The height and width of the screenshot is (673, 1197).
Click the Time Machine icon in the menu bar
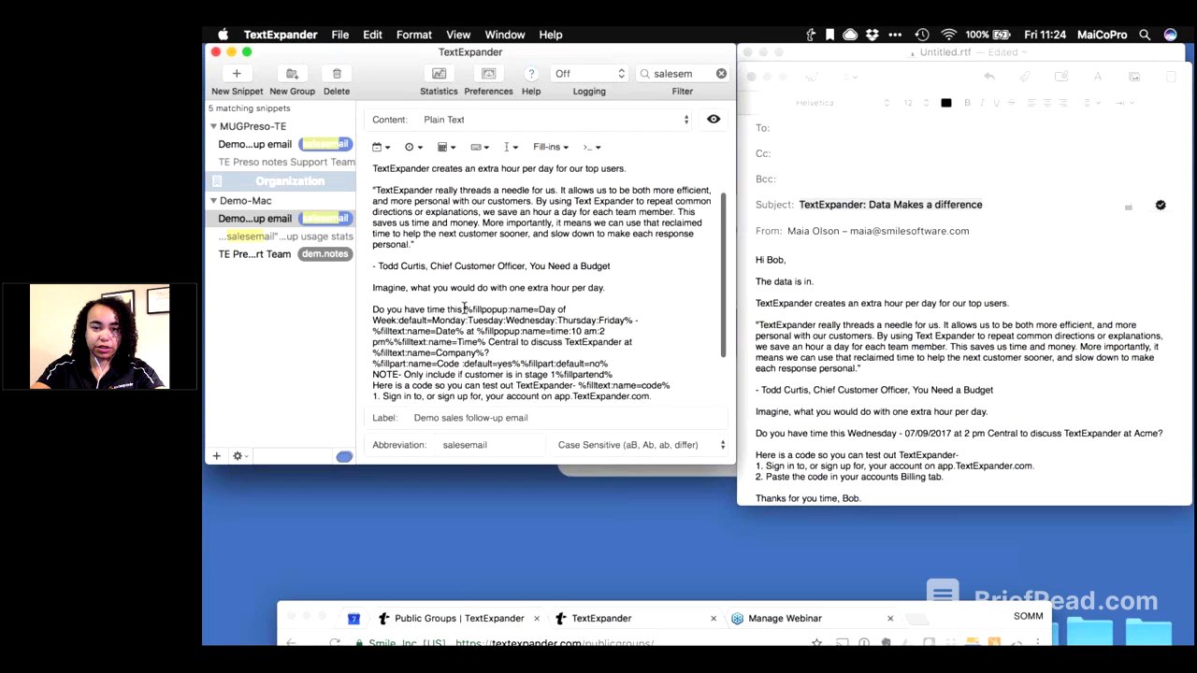[922, 35]
